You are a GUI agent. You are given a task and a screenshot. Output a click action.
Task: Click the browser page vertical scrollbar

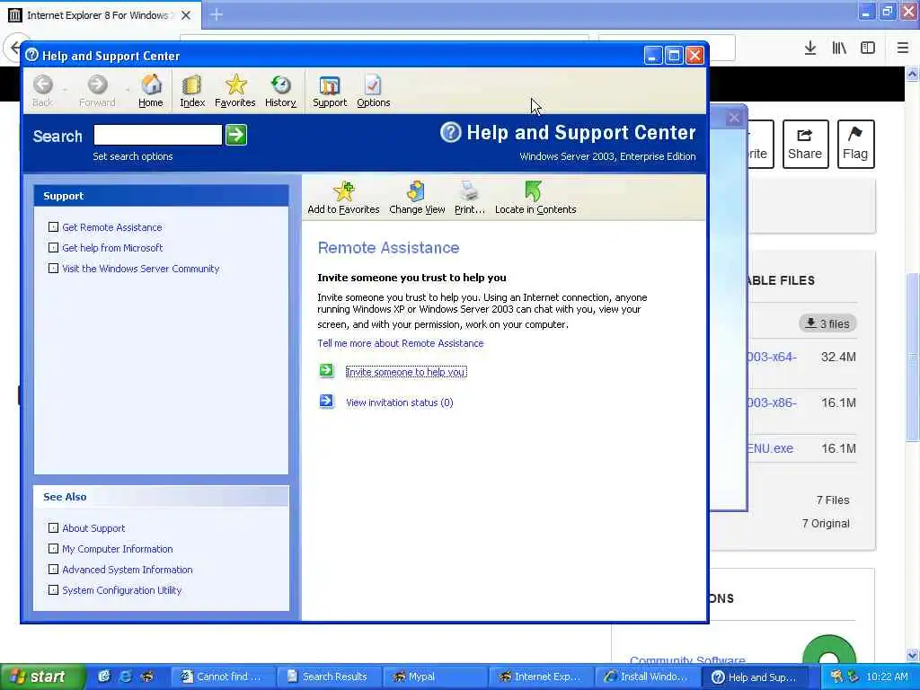[912, 358]
